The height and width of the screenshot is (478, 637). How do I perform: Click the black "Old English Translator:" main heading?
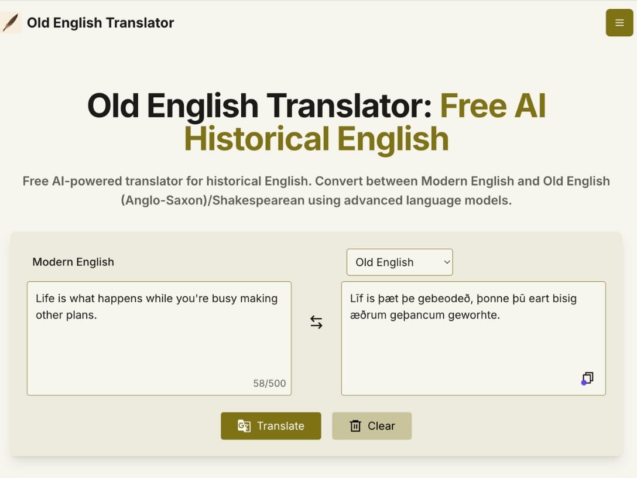[x=259, y=106]
